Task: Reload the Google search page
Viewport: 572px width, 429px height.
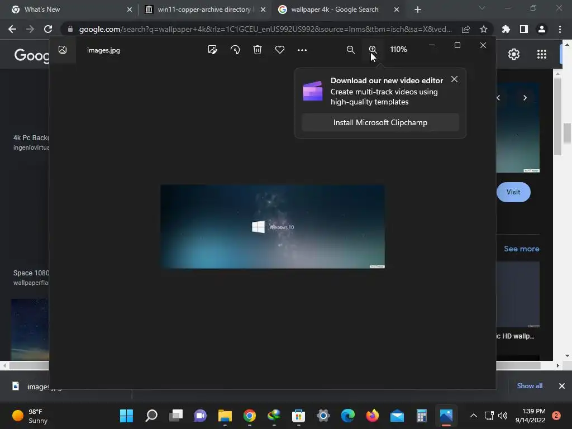Action: [48, 29]
